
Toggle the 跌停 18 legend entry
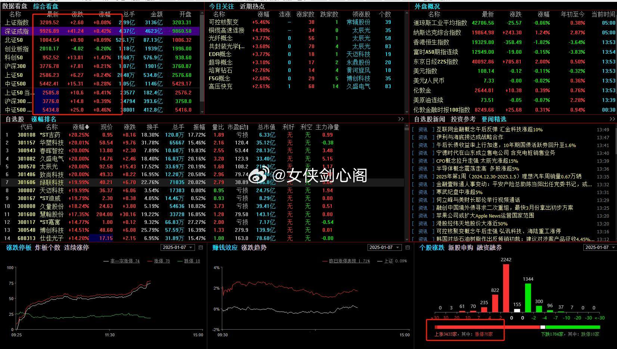189,261
